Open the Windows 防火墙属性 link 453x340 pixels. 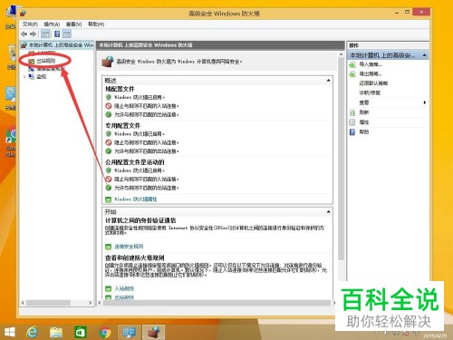tap(135, 199)
